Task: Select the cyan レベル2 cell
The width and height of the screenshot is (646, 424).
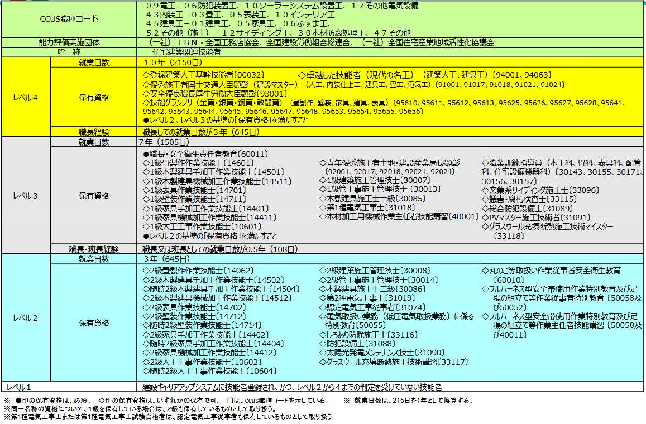Action: (26, 318)
